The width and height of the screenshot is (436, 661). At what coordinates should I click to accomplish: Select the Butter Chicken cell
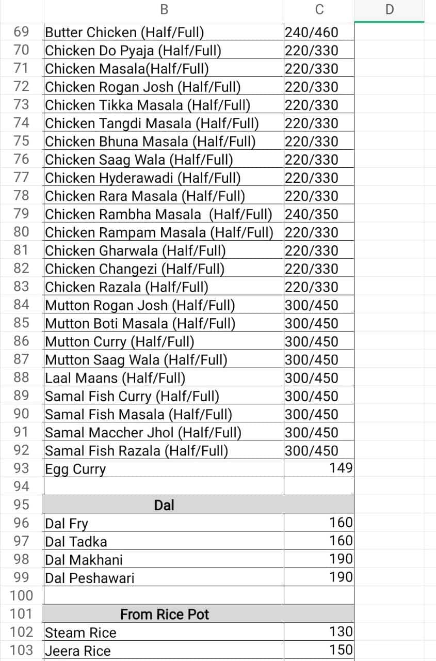(x=163, y=32)
